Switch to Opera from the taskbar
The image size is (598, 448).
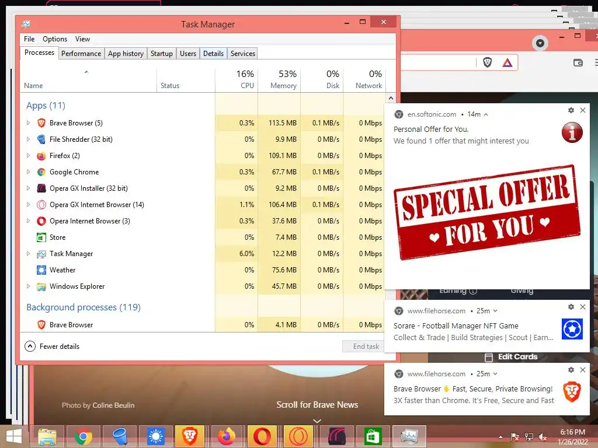[x=262, y=436]
